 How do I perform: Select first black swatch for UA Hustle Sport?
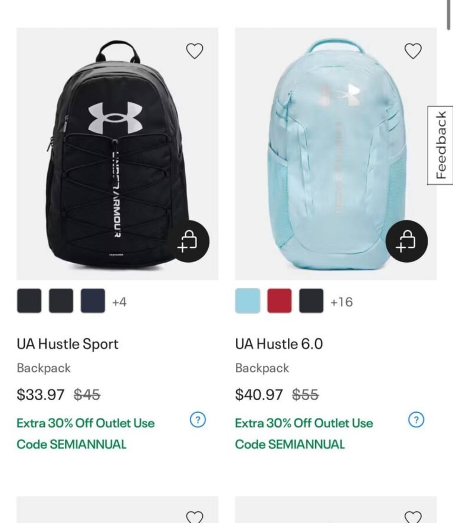[x=29, y=301]
